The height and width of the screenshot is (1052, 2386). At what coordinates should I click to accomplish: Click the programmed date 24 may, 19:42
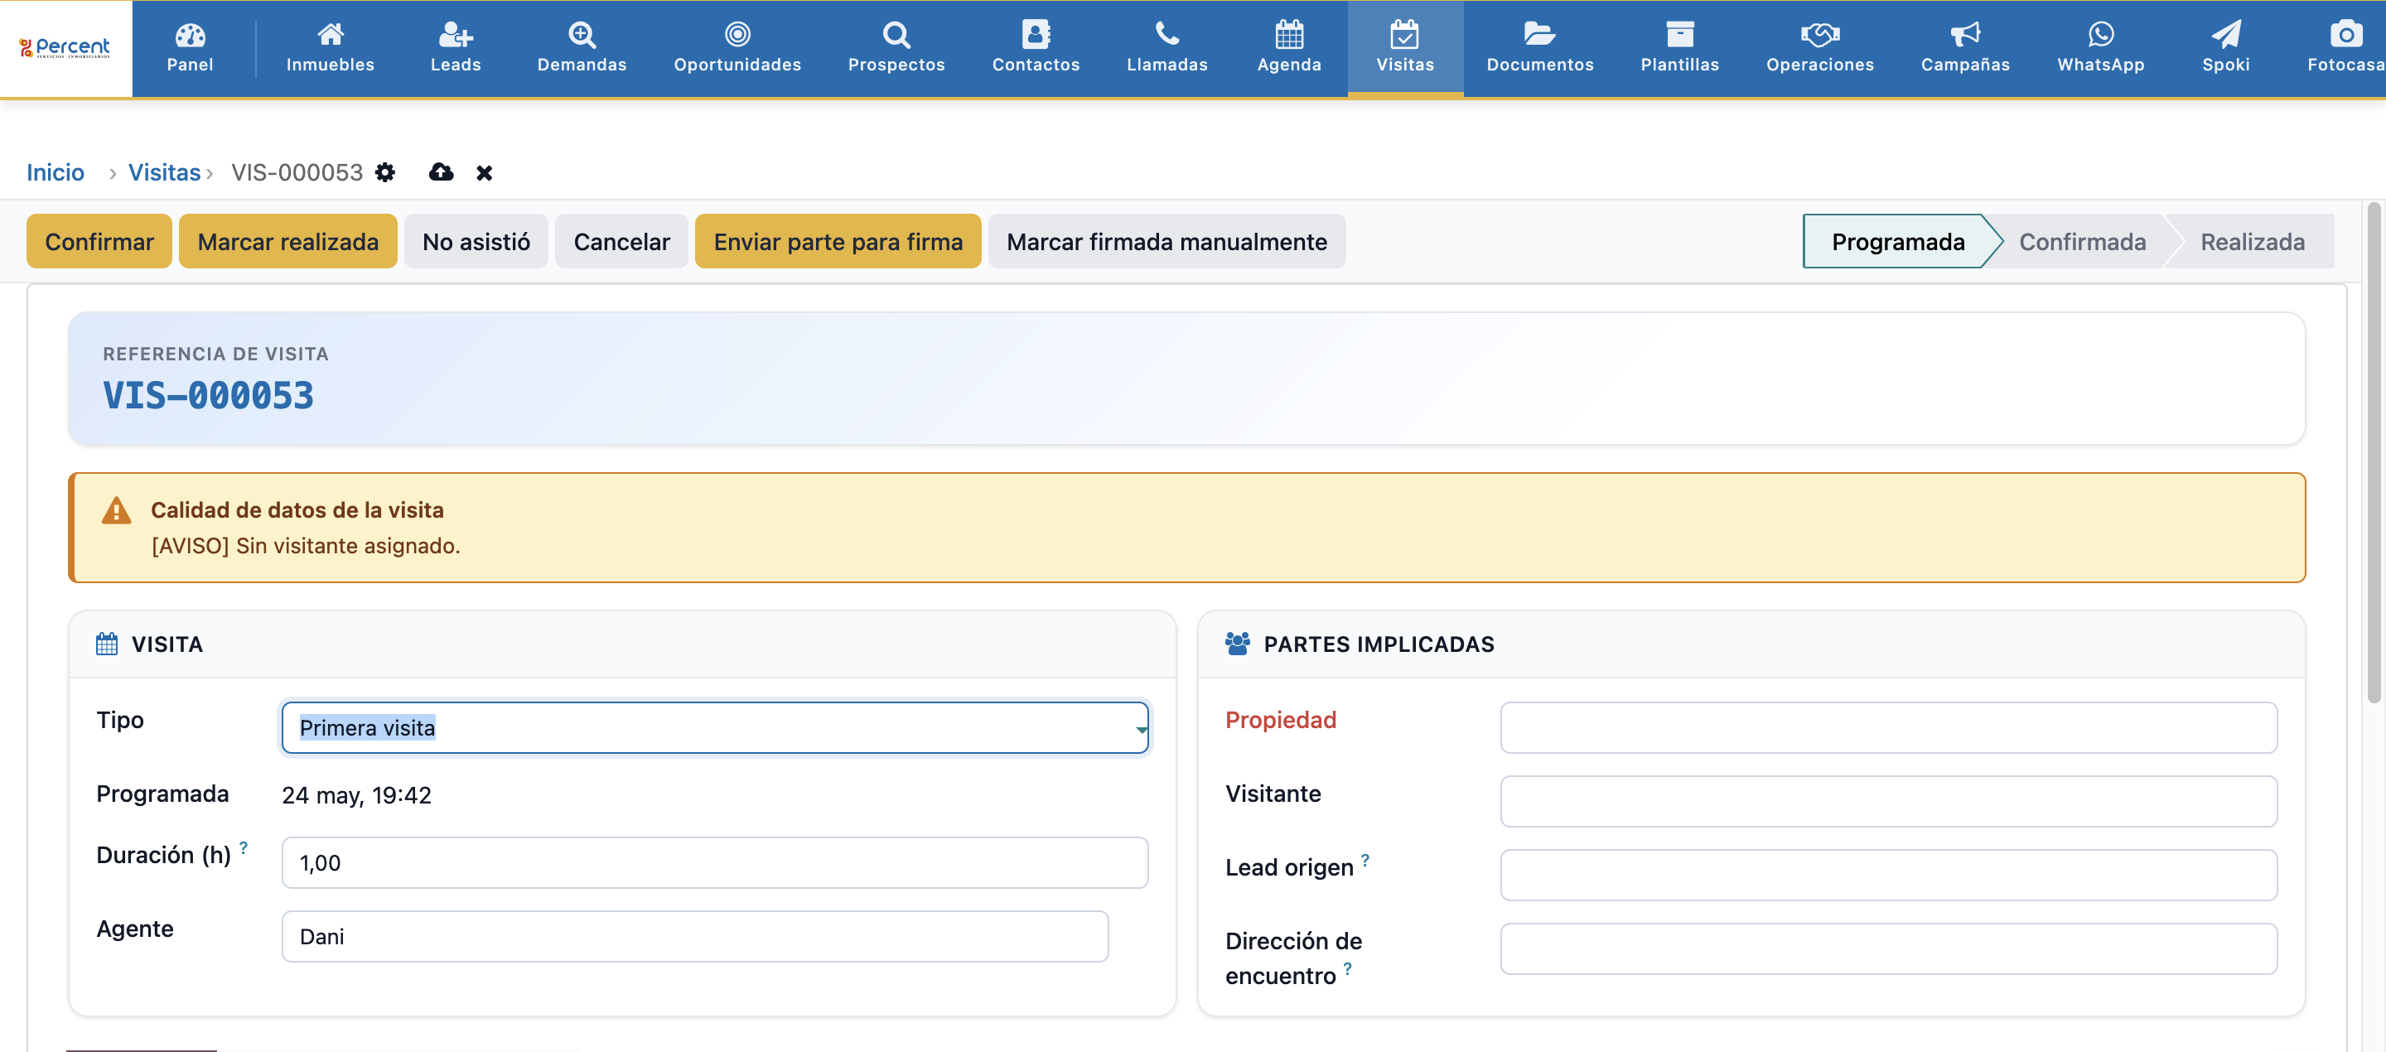(356, 795)
